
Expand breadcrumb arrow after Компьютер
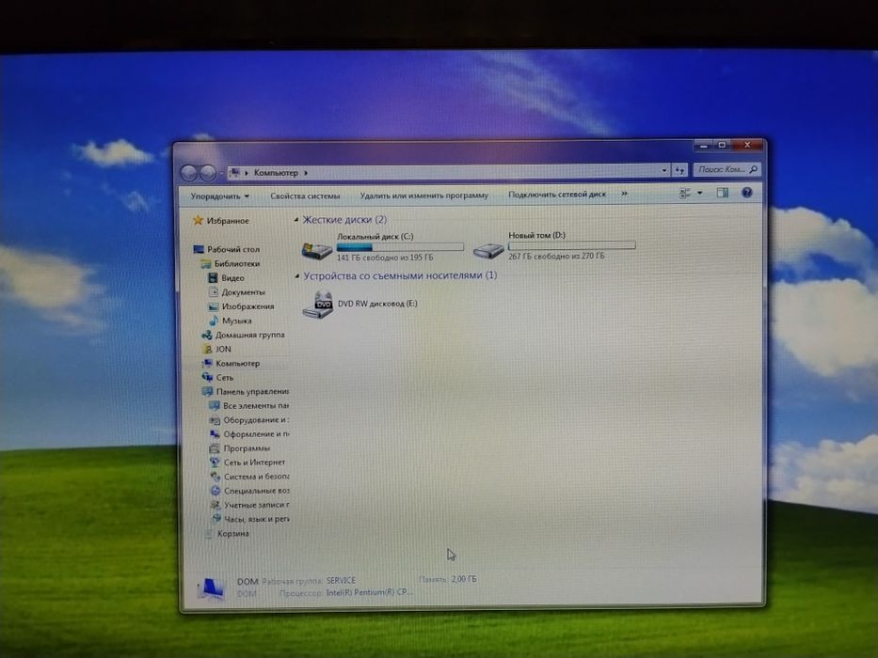click(x=306, y=173)
